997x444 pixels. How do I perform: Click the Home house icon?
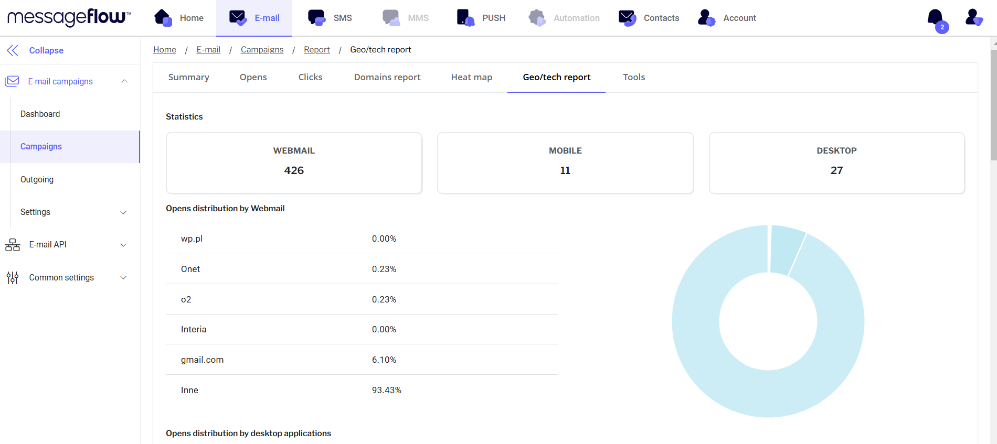pos(163,18)
